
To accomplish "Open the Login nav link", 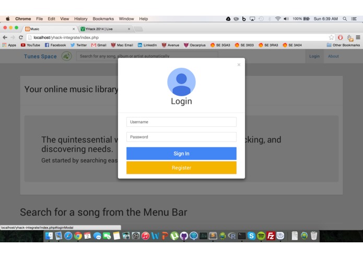I will (314, 56).
